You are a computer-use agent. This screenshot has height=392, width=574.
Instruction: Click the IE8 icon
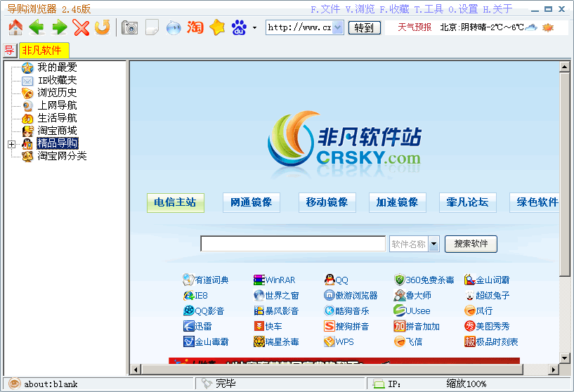coord(189,295)
